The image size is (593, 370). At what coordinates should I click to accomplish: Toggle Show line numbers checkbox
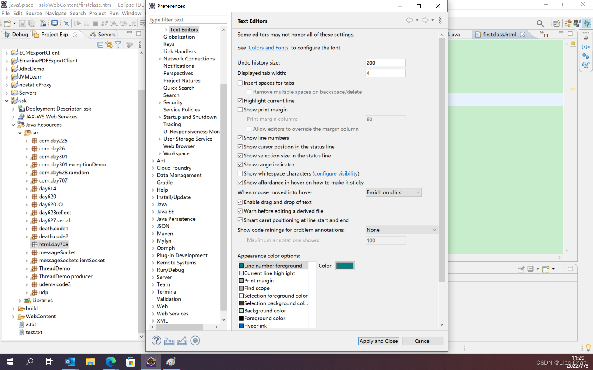(x=240, y=138)
